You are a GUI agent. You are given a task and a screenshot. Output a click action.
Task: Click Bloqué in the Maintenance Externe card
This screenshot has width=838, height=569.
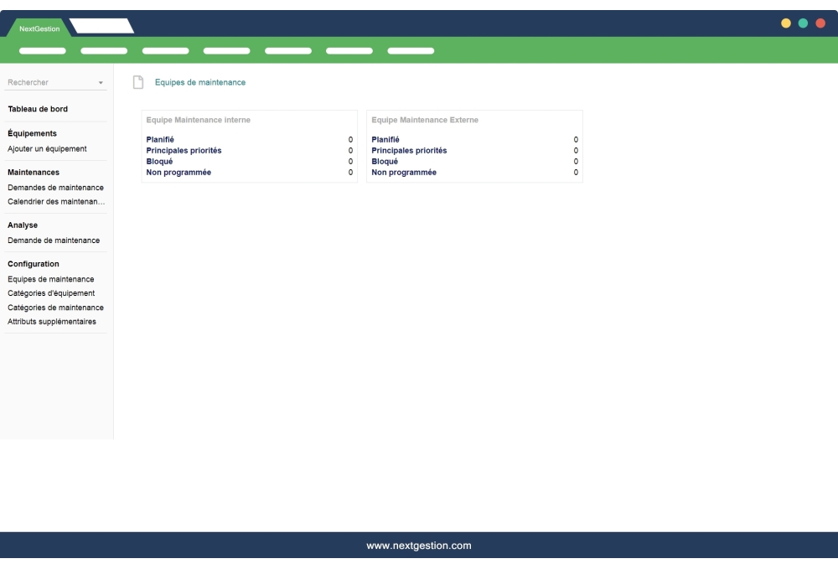384,161
